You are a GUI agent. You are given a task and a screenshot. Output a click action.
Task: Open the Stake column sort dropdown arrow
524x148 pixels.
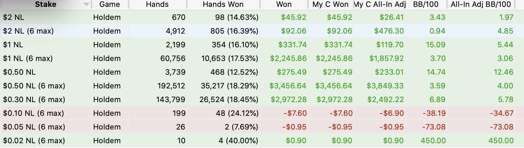tap(86, 5)
